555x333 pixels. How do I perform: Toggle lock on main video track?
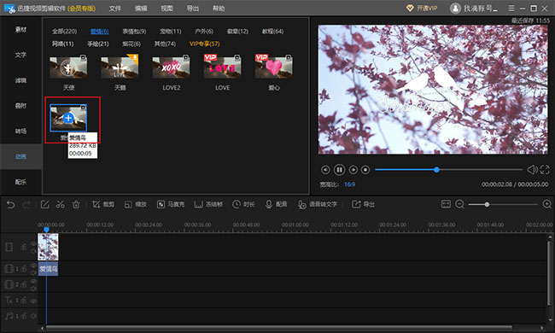click(x=23, y=247)
